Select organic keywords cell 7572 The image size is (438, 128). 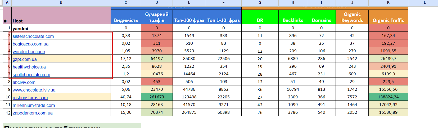click(x=352, y=97)
